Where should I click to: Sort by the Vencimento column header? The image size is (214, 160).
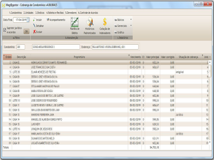(135, 57)
